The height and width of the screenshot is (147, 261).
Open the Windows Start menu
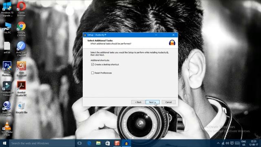(x=4, y=143)
